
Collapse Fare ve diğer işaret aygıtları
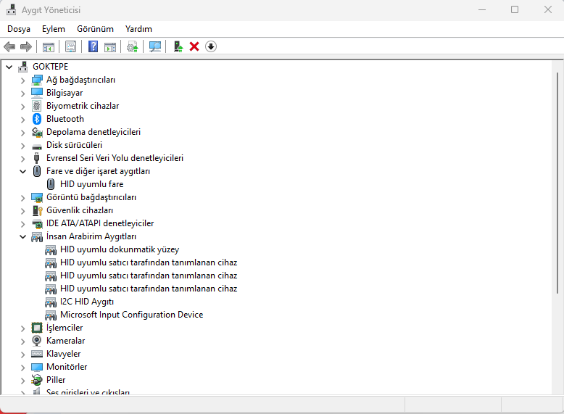coord(22,171)
